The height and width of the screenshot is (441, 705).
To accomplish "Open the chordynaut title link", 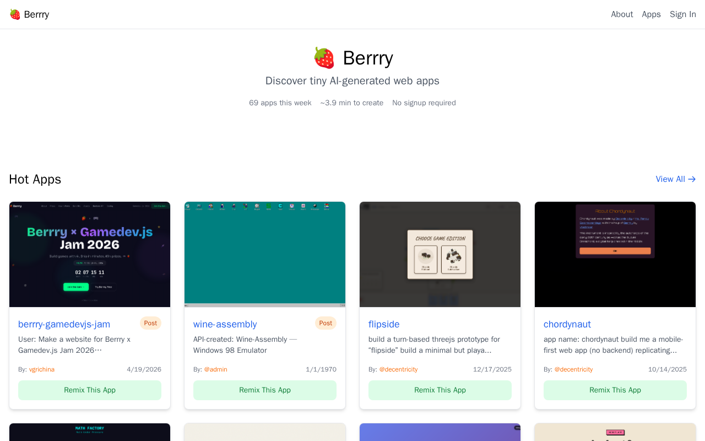I will coord(567,324).
